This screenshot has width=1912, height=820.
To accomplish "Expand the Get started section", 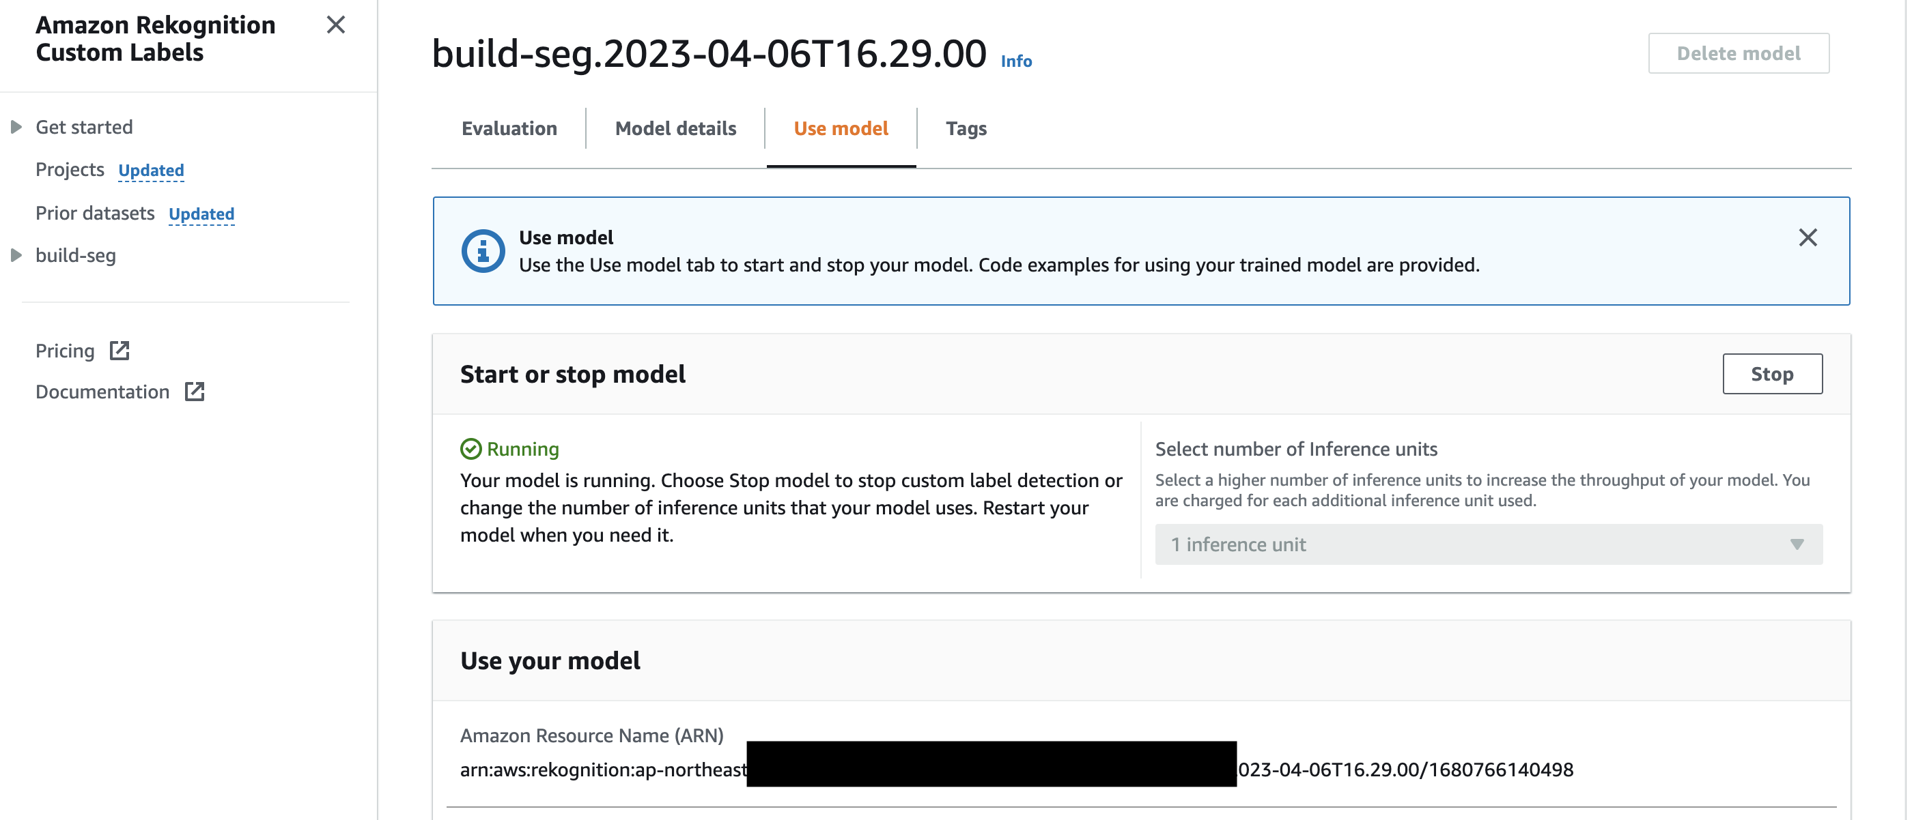I will [x=16, y=127].
